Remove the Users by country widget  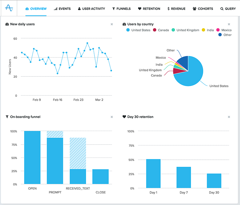pyautogui.click(x=229, y=24)
